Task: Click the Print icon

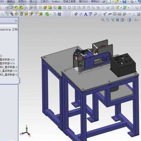Action: (x=132, y=1)
